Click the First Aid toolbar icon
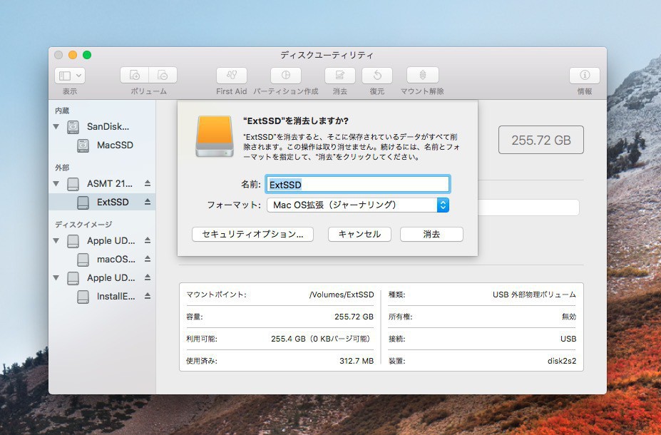Viewport: 661px width, 435px height. coord(231,76)
